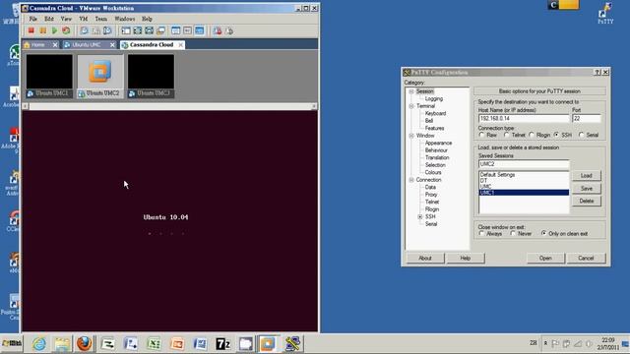Open the Edit menu in VMware
Image resolution: width=630 pixels, height=354 pixels.
click(49, 19)
